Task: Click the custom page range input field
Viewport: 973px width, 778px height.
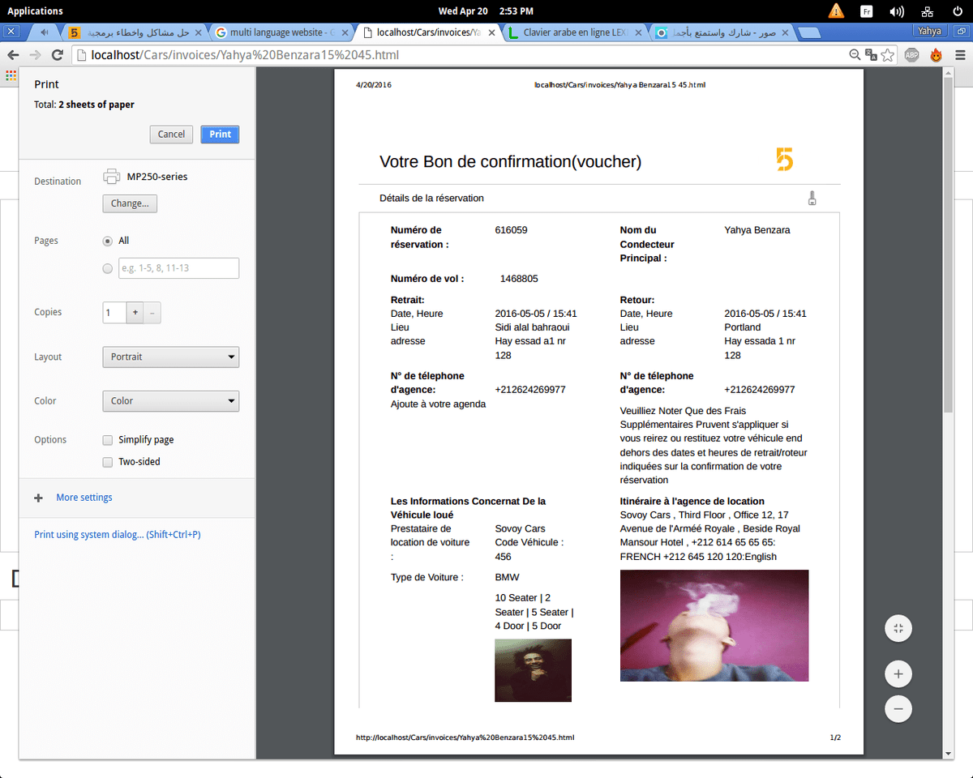Action: [178, 267]
